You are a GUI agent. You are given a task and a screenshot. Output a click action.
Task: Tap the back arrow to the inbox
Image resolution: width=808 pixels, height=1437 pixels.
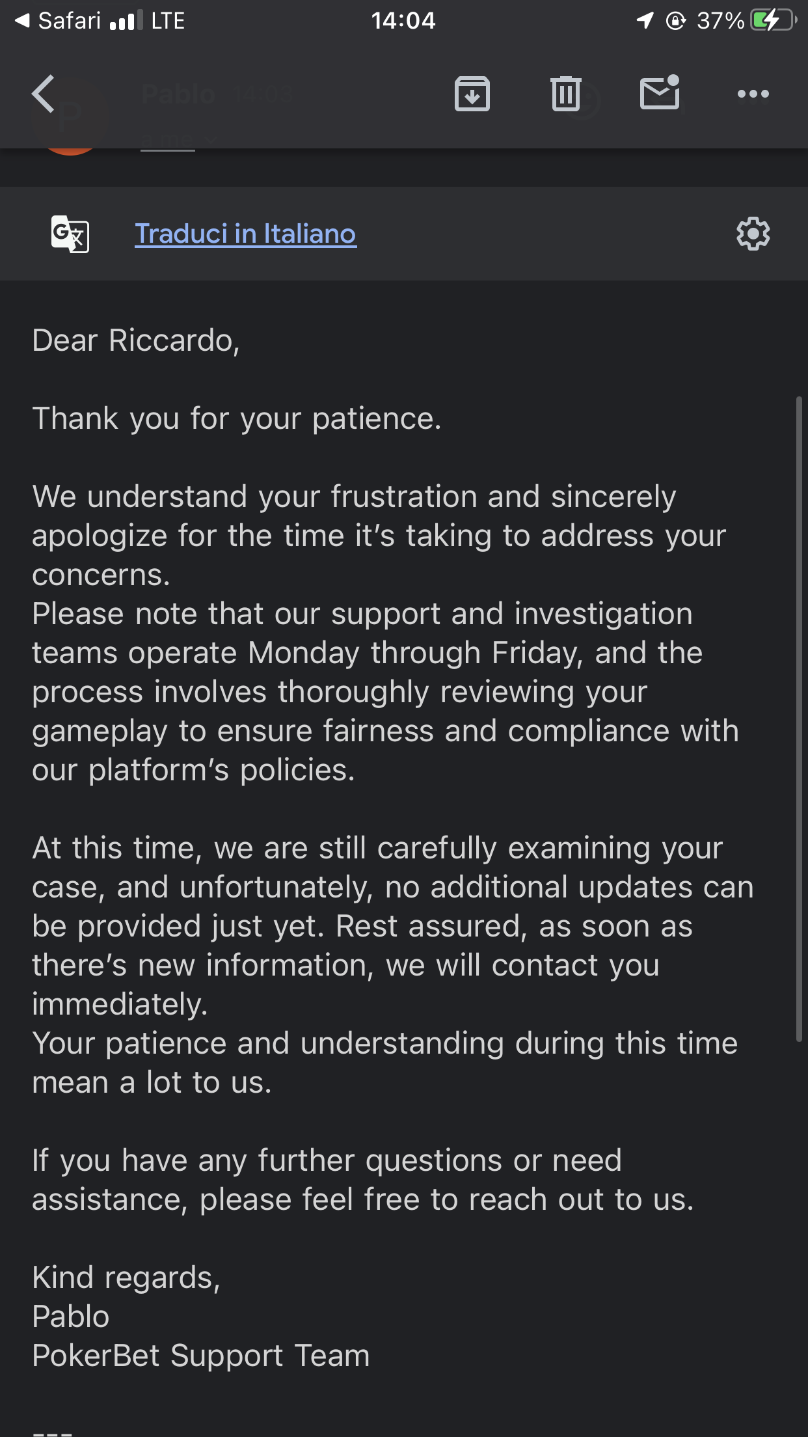pyautogui.click(x=44, y=94)
